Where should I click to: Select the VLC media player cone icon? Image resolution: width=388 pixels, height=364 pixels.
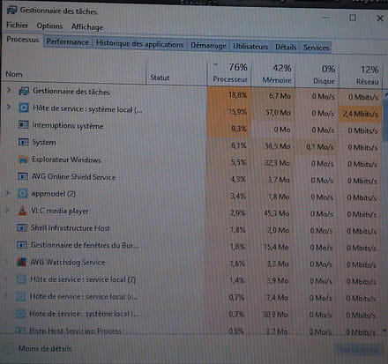coord(22,211)
